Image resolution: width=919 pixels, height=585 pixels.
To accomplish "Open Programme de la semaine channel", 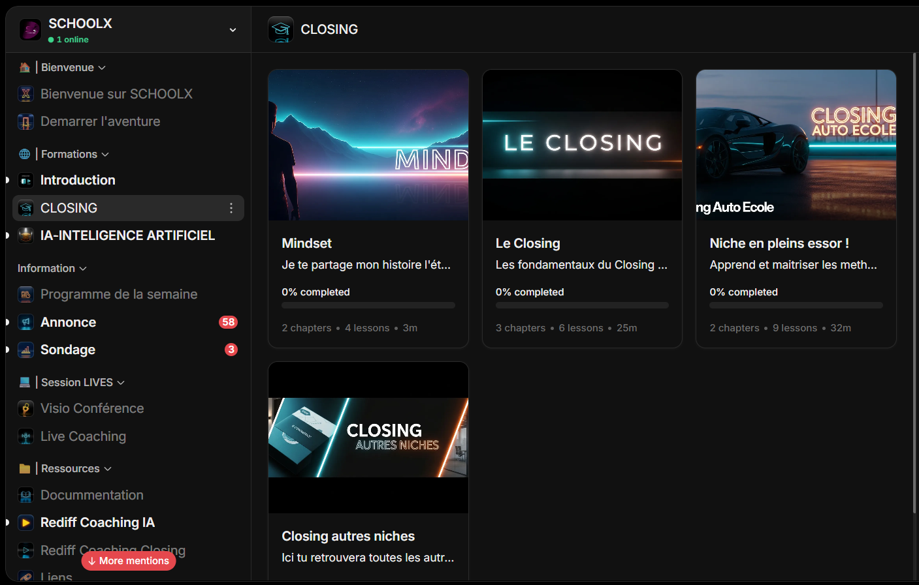I will 118,294.
